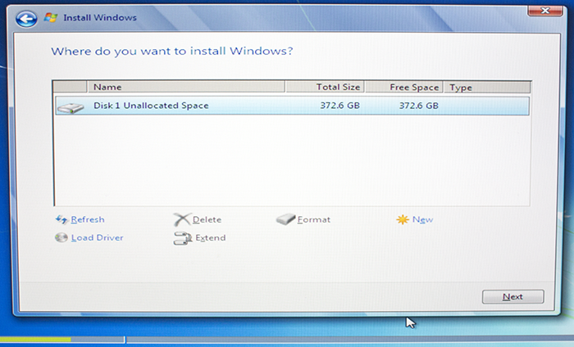574x347 pixels.
Task: Choose Extend partition option
Action: 211,238
